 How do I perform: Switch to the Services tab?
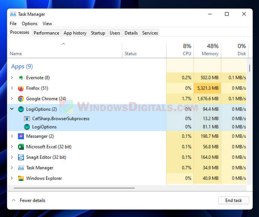pos(150,33)
